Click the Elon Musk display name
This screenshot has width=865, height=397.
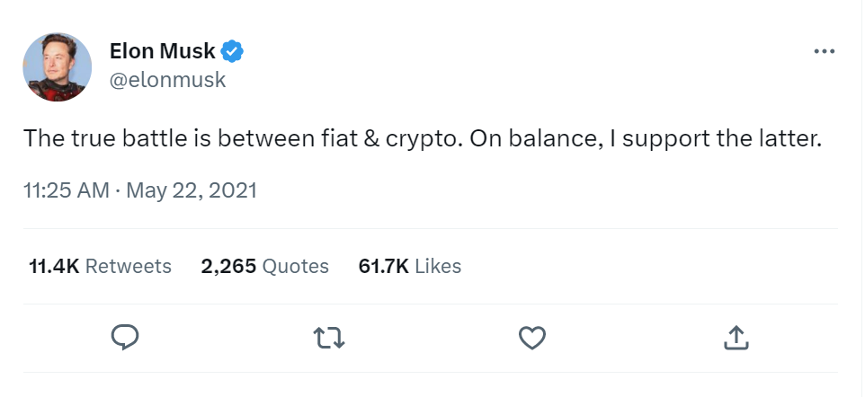pos(162,52)
